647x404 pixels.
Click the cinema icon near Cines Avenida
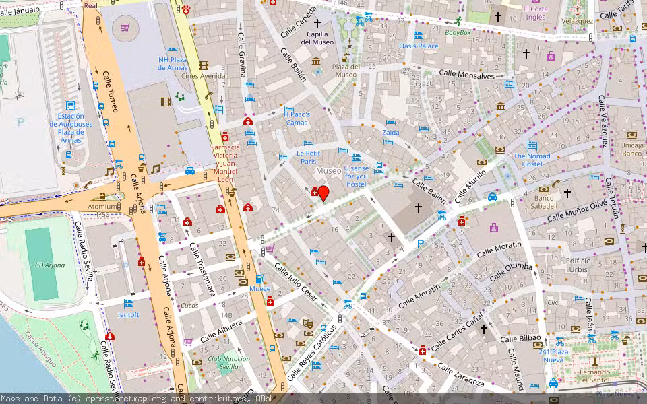point(204,65)
